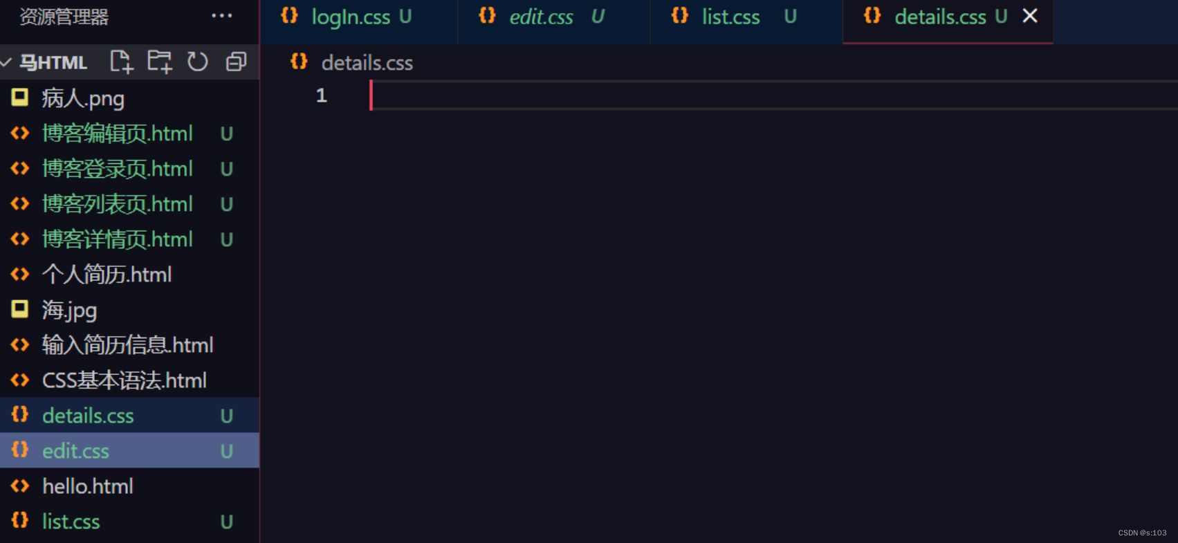Image resolution: width=1178 pixels, height=543 pixels.
Task: Click the HTML icon beside hello.html
Action: [x=20, y=486]
